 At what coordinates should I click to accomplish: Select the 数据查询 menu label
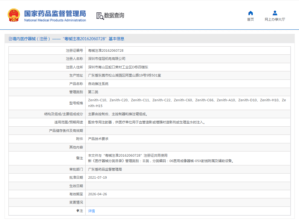113,16
